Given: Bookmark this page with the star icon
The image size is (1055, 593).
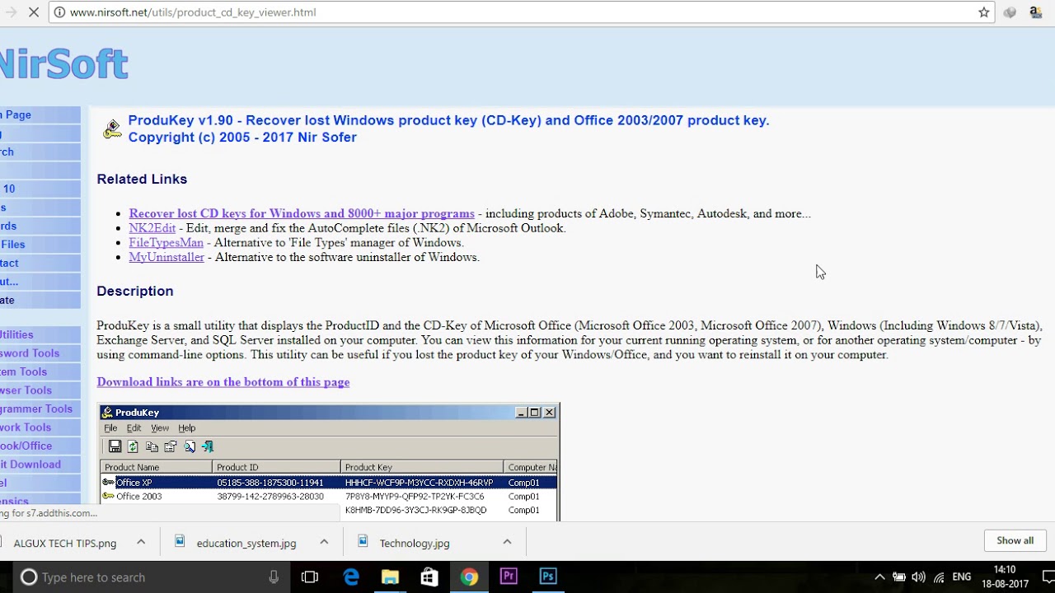Looking at the screenshot, I should coord(983,12).
